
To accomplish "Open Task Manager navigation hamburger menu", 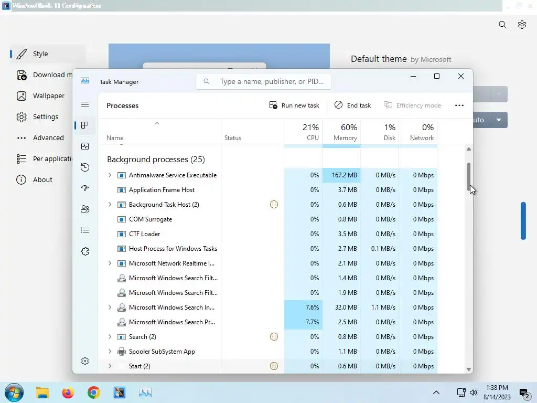I will tap(85, 104).
